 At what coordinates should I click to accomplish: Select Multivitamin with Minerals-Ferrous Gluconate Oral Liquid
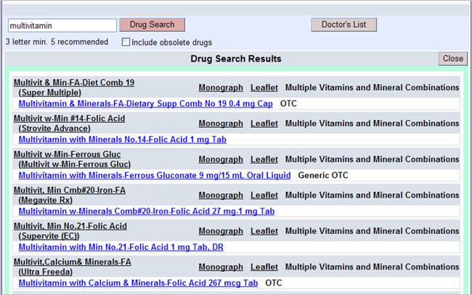click(x=154, y=175)
